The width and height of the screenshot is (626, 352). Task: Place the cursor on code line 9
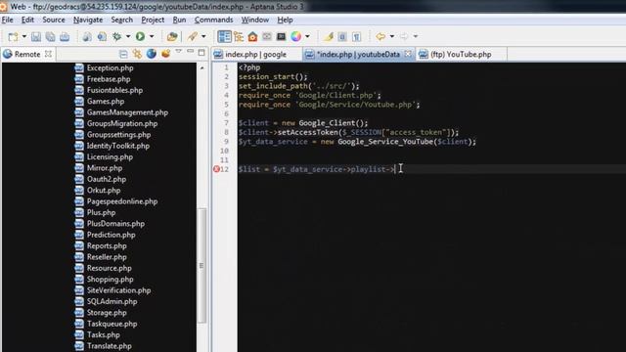point(357,142)
